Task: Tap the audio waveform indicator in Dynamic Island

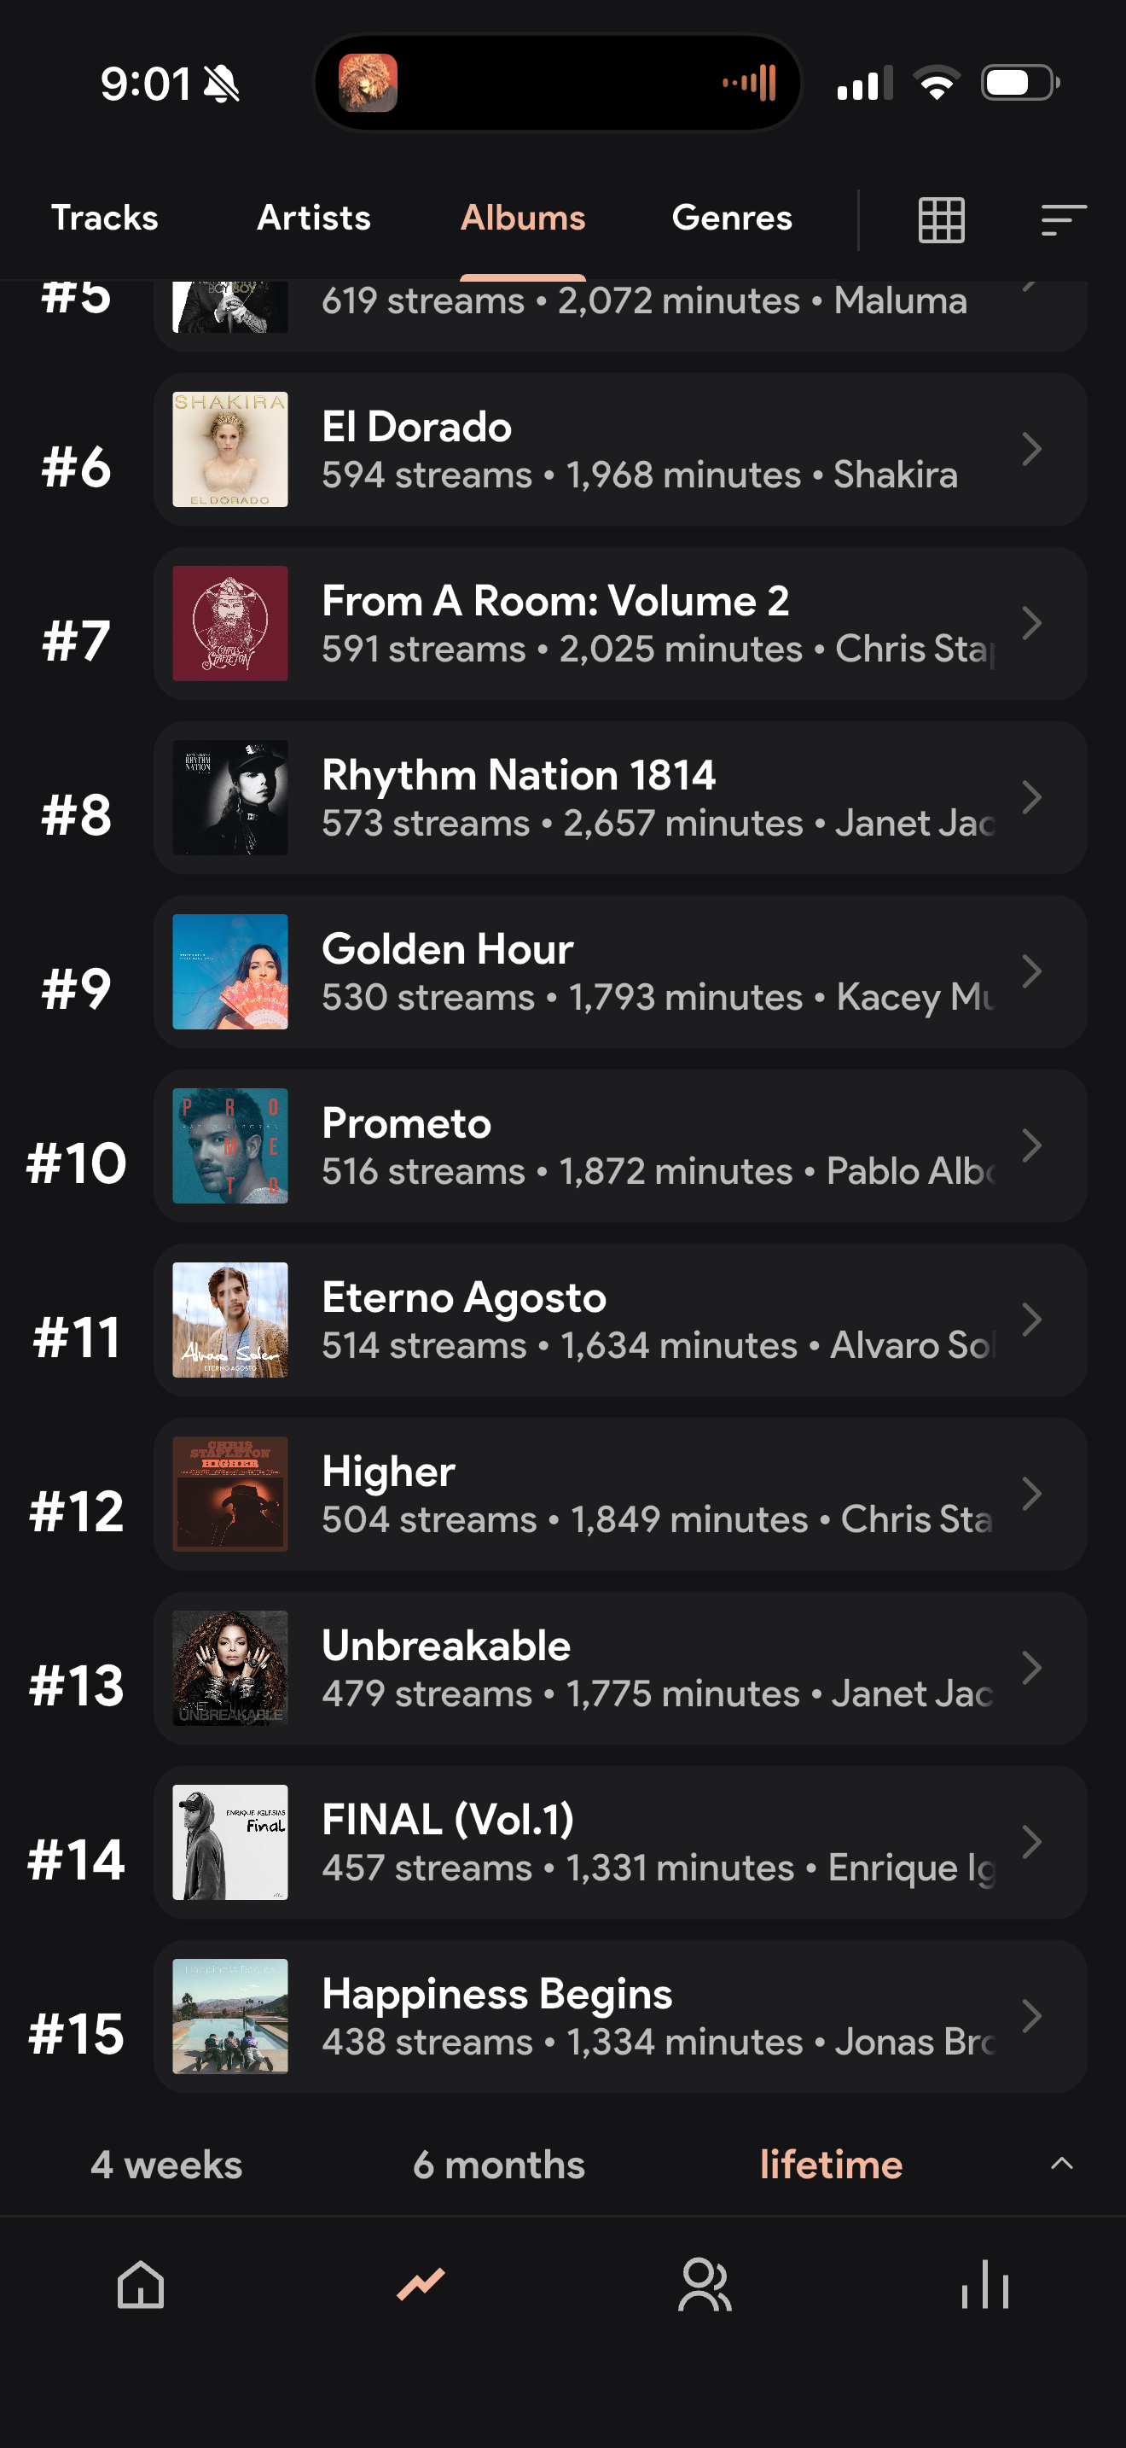Action: pos(750,83)
